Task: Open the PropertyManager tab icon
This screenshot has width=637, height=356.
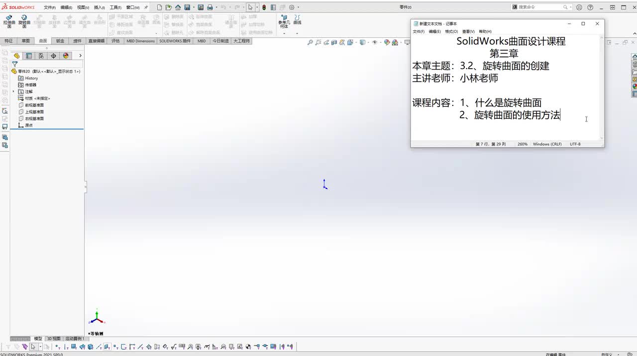Action: [29, 56]
